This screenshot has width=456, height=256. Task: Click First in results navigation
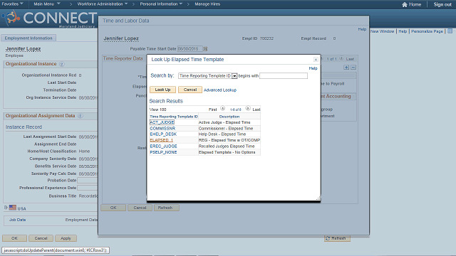(212, 110)
